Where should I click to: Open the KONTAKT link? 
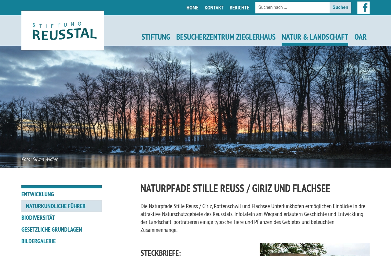pos(214,8)
